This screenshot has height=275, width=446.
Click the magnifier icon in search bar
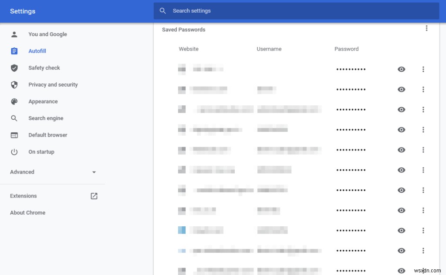tap(163, 11)
